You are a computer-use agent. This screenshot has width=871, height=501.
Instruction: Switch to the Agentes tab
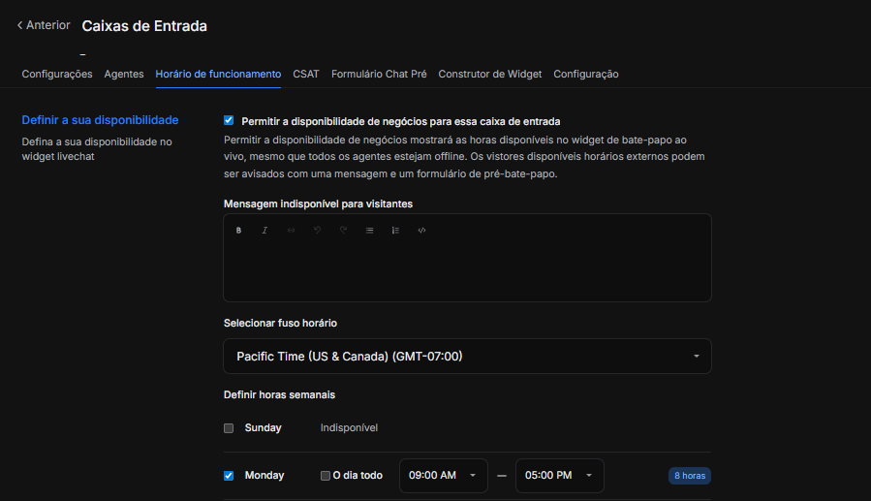tap(124, 75)
